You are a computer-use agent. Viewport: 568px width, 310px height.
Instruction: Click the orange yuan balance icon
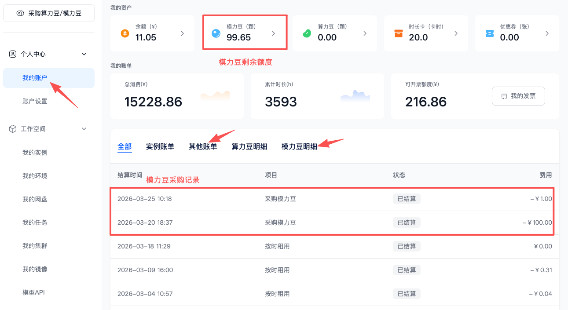(x=125, y=33)
